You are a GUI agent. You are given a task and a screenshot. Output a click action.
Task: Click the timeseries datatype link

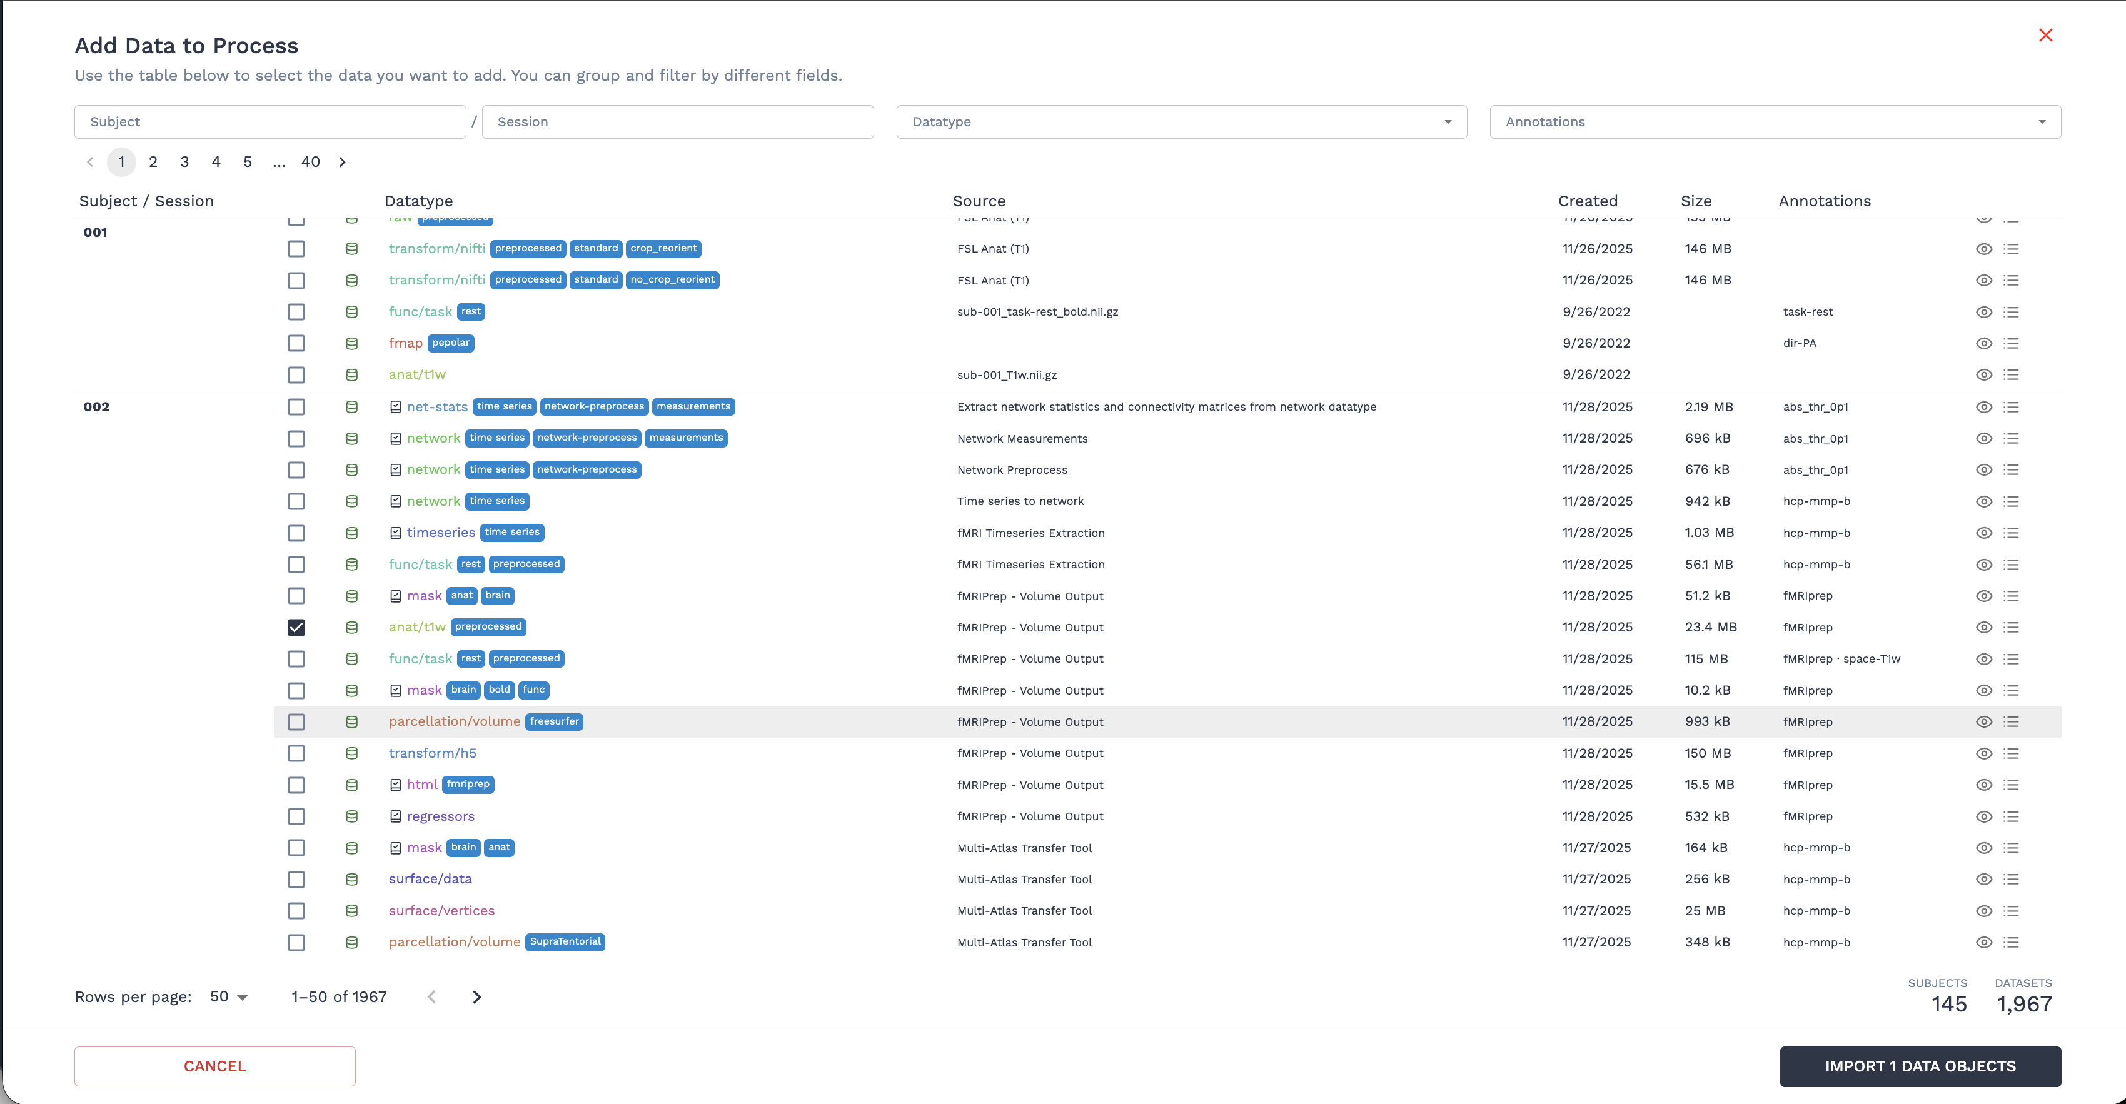point(441,533)
